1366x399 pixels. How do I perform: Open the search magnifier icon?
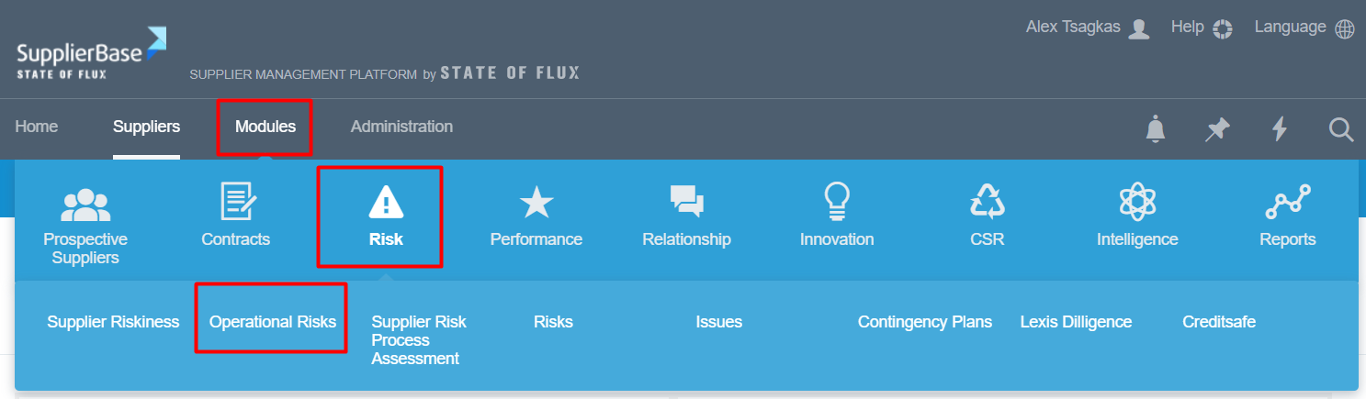(x=1341, y=129)
